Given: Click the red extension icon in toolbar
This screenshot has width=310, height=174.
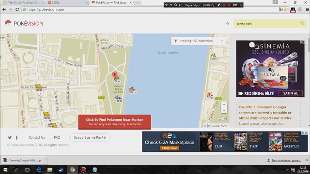Looking at the screenshot, I should coord(293,10).
